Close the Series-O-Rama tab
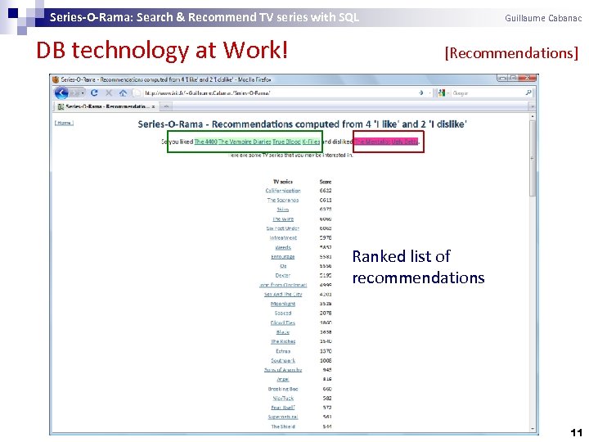 (153, 106)
